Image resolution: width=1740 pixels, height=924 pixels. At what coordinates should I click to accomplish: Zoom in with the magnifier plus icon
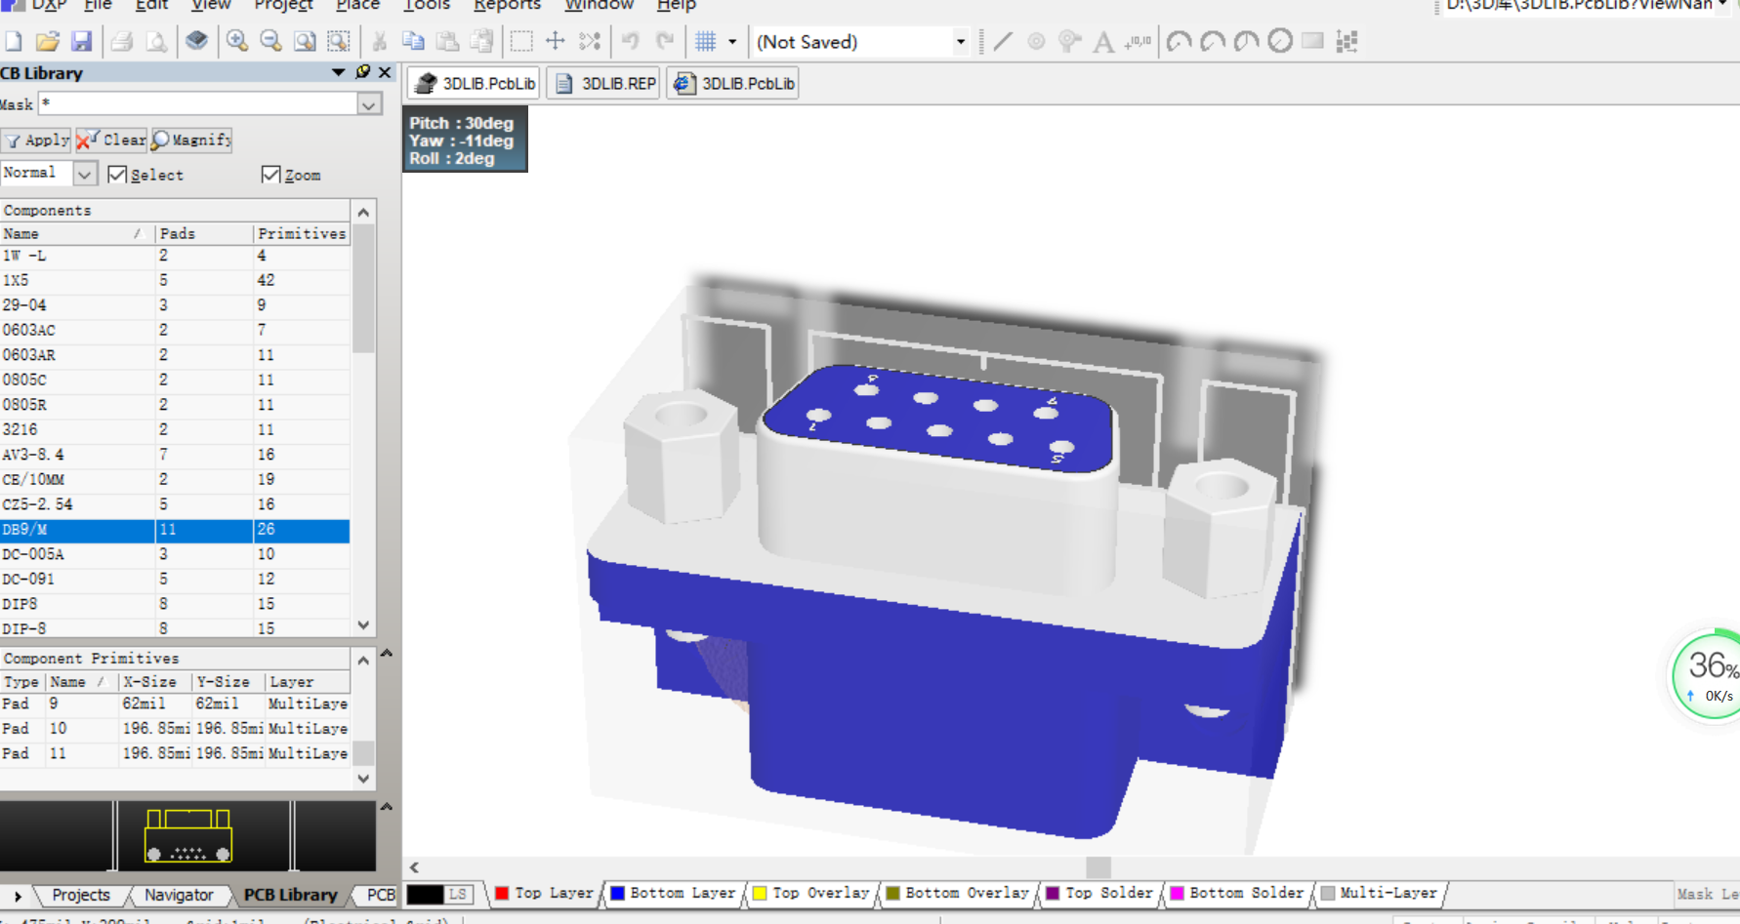[236, 41]
